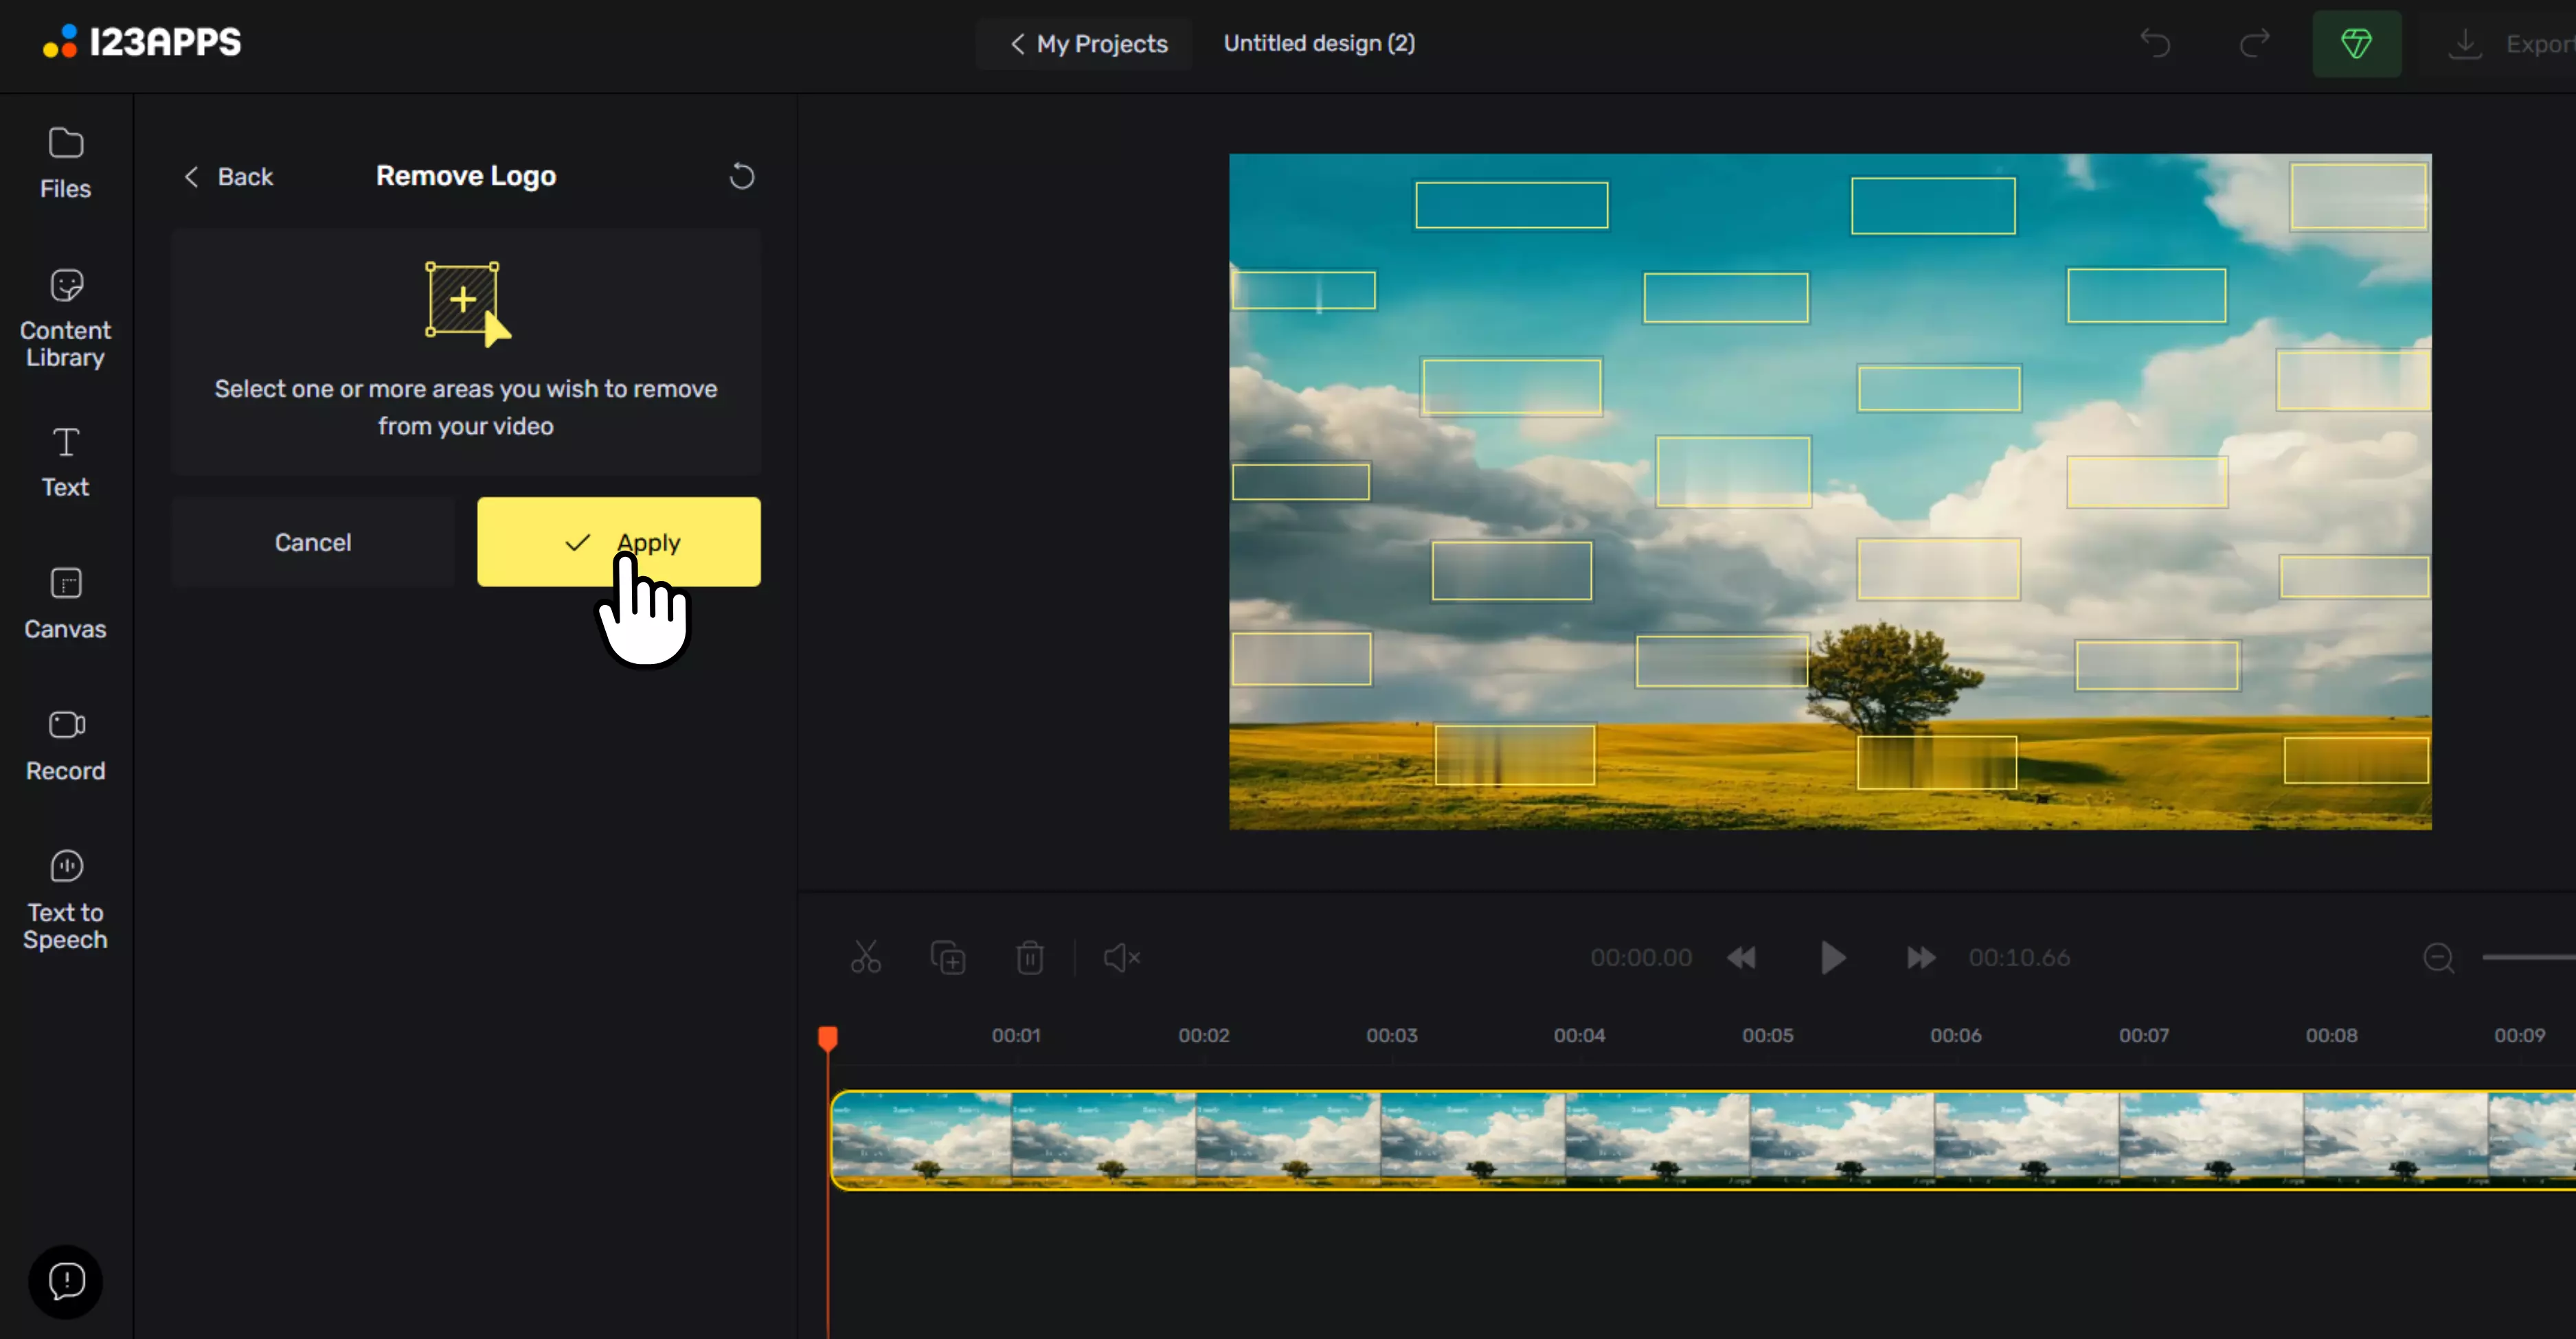Click the duplicate clip icon
Image resolution: width=2576 pixels, height=1339 pixels.
tap(947, 957)
